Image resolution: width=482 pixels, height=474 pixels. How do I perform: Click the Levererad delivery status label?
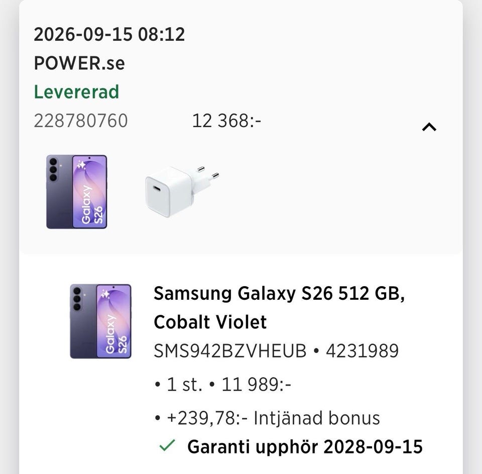coord(76,91)
